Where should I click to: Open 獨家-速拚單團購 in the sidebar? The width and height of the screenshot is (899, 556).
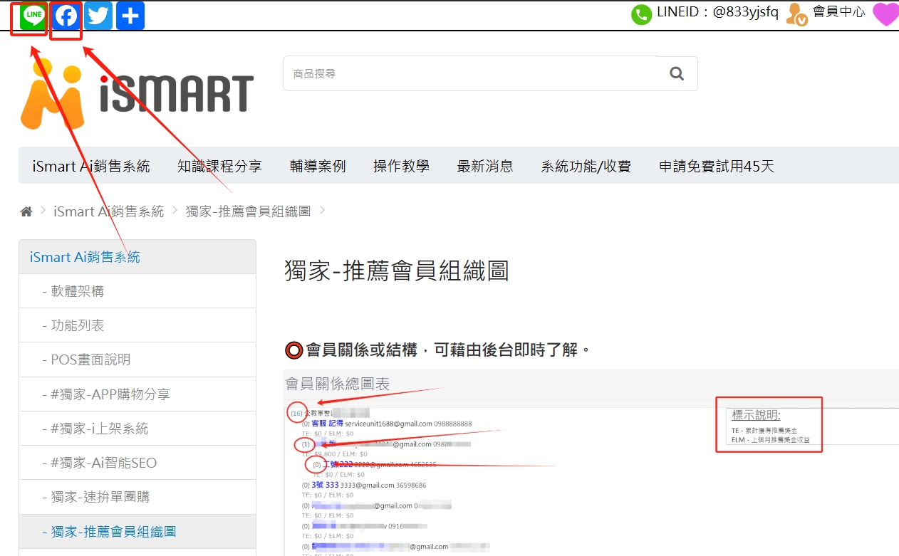137,497
